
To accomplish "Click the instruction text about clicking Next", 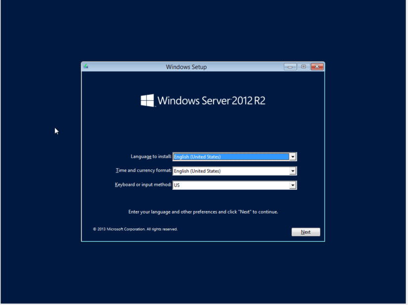I will tap(203, 211).
